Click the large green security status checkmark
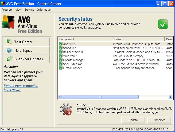The height and width of the screenshot is (132, 175). click(163, 24)
